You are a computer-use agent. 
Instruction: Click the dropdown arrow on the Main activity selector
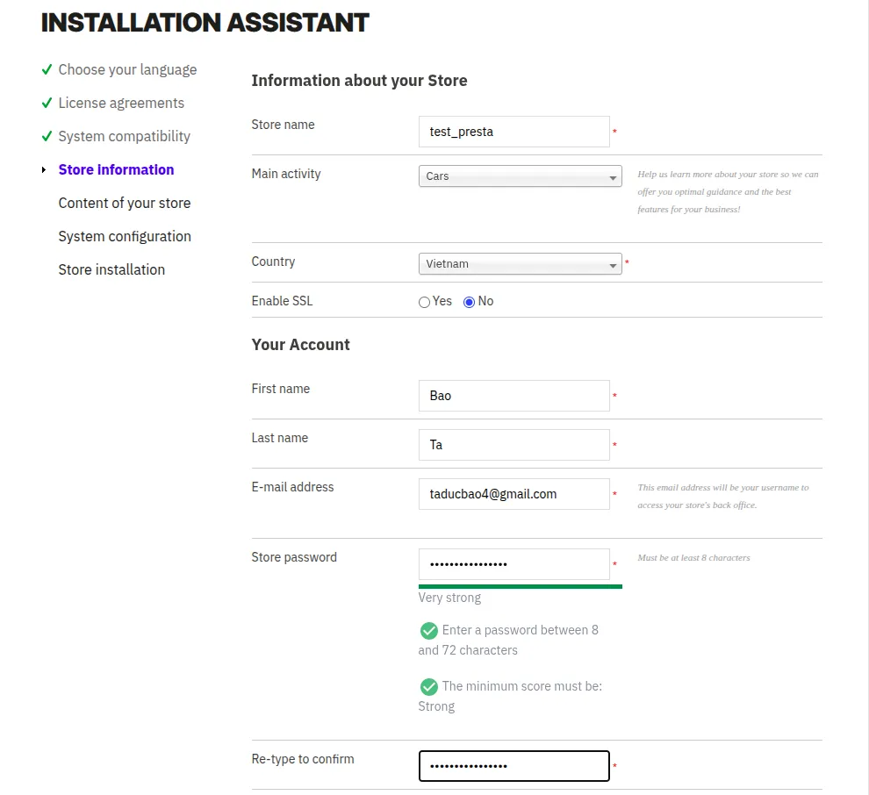coord(614,175)
